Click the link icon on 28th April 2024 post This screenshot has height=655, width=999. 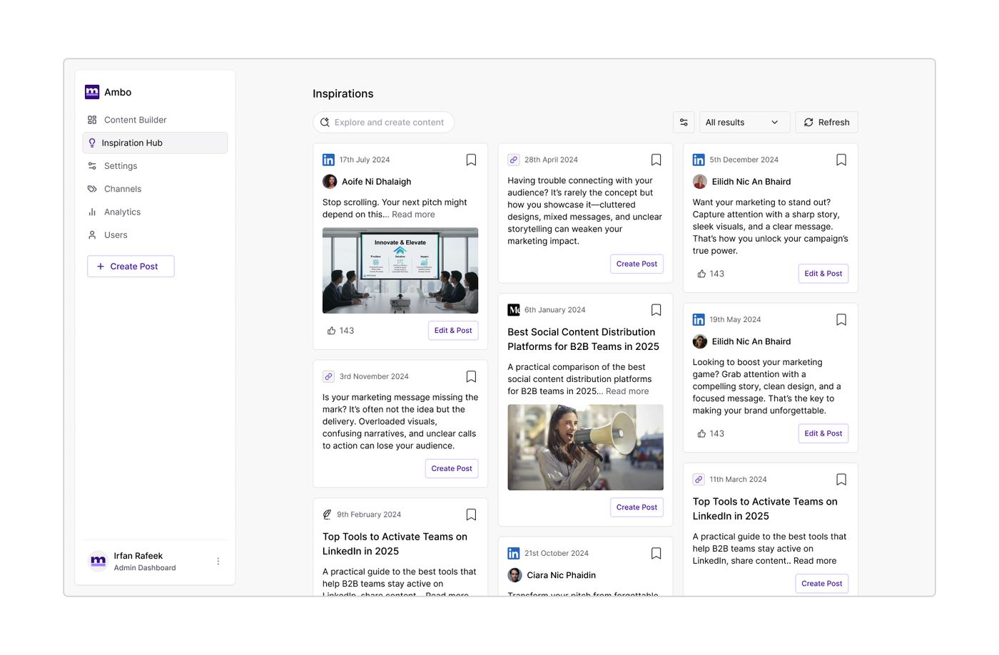point(514,160)
